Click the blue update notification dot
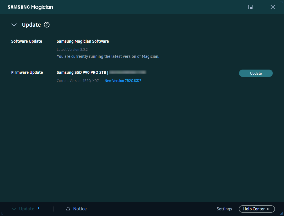The image size is (284, 216). pyautogui.click(x=39, y=208)
